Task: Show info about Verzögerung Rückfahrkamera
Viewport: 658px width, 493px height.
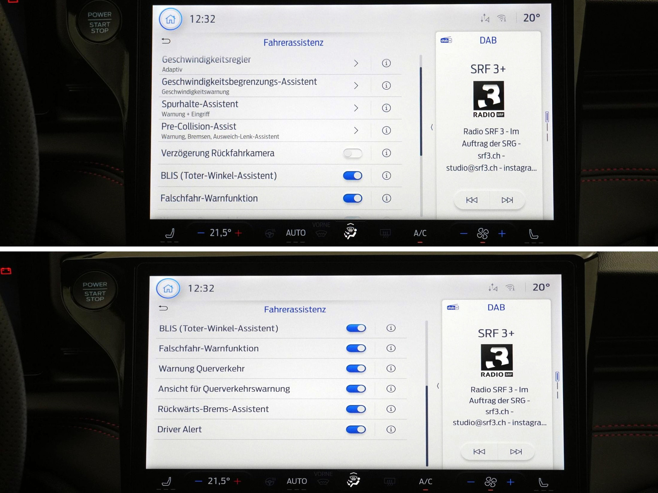Action: [x=386, y=153]
